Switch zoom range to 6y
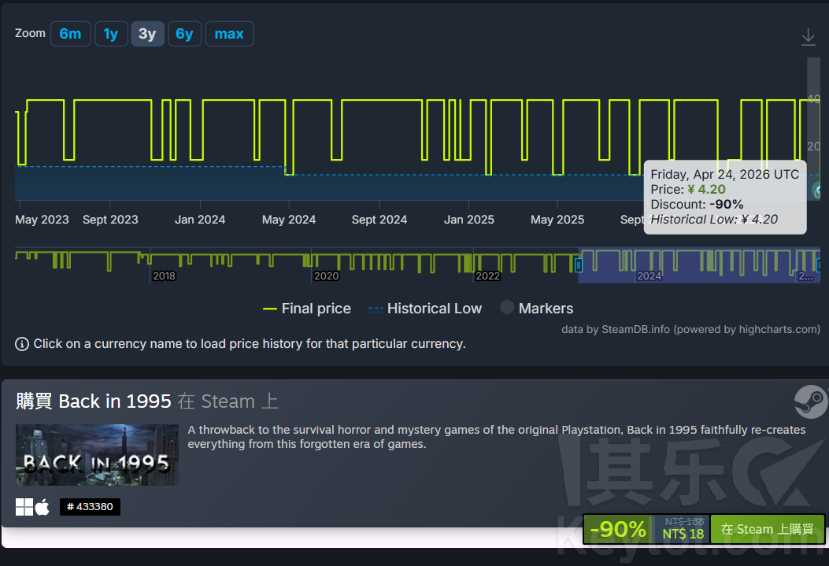The image size is (829, 566). (184, 34)
